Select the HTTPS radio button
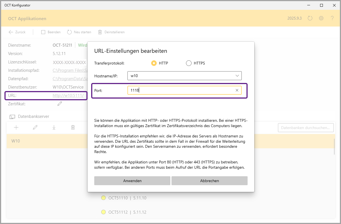 (189, 63)
